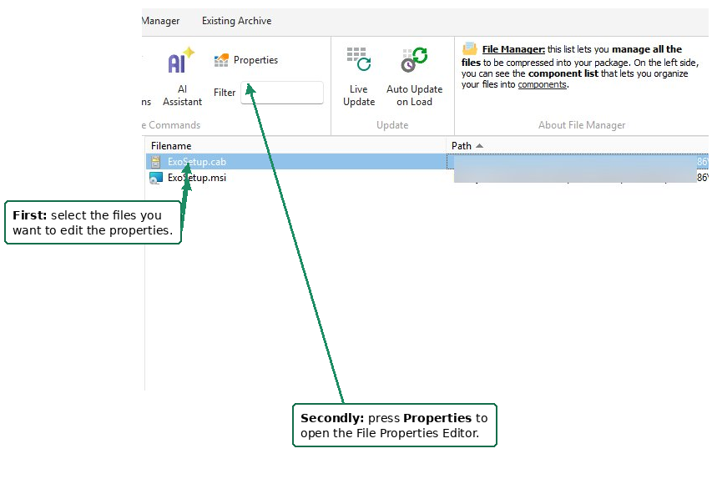
Task: Click the File Manager folder icon
Action: [x=467, y=48]
